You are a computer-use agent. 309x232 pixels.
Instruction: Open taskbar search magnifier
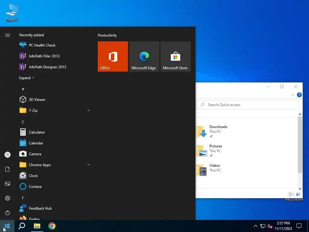click(22, 226)
